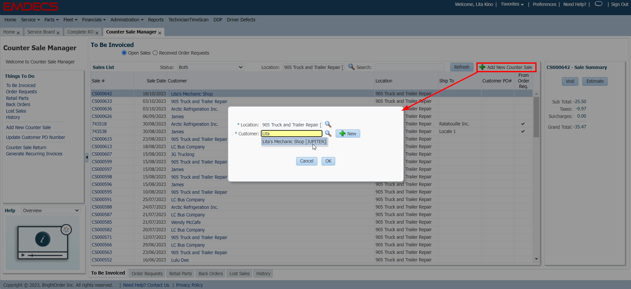631x289 pixels.
Task: Open the Favorites dropdown menu
Action: [512, 4]
